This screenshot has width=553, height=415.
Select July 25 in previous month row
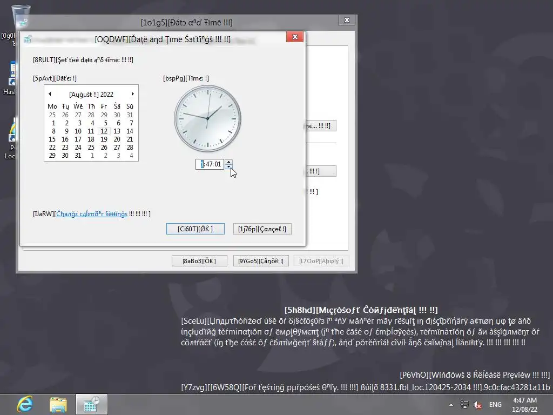[52, 115]
